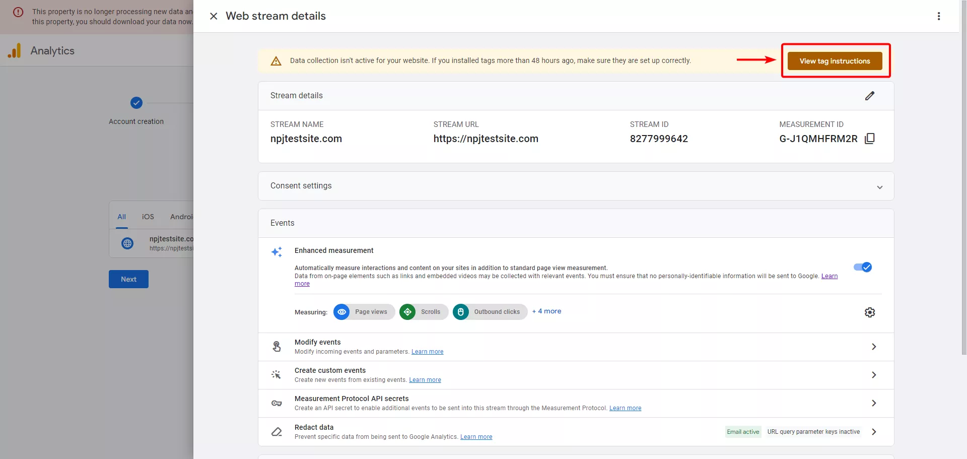The image size is (967, 459).
Task: Click the Outbound clicks chip icon
Action: click(x=460, y=312)
